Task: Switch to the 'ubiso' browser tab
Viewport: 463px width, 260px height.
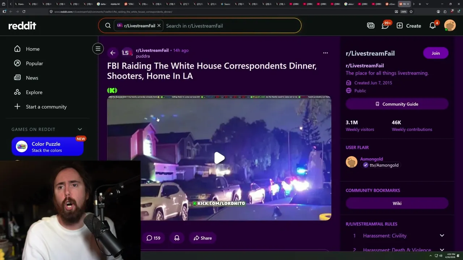Action: (349, 4)
